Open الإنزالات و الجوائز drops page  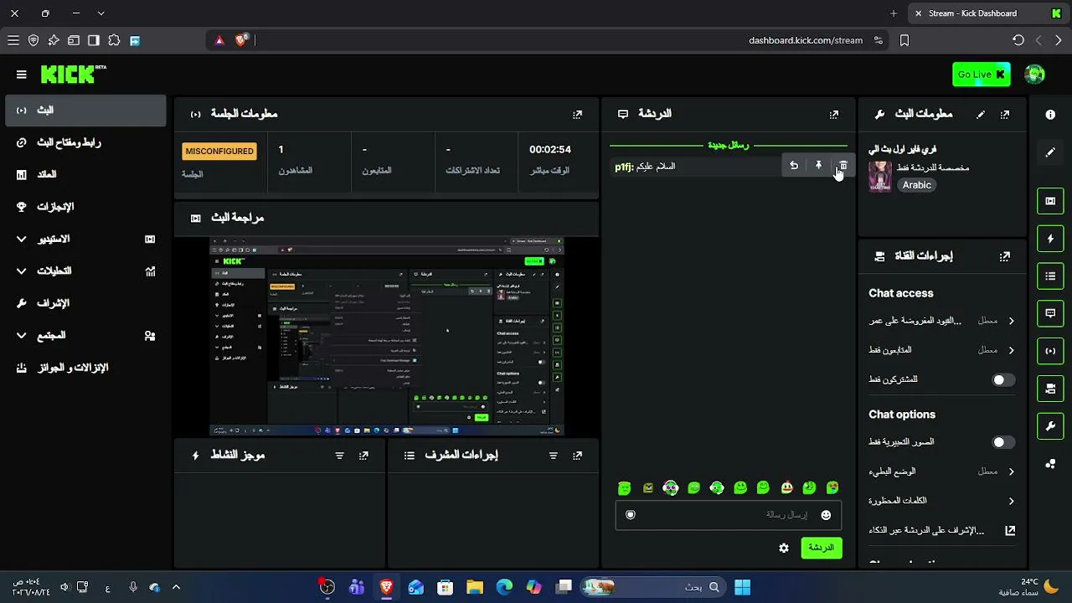tap(85, 368)
